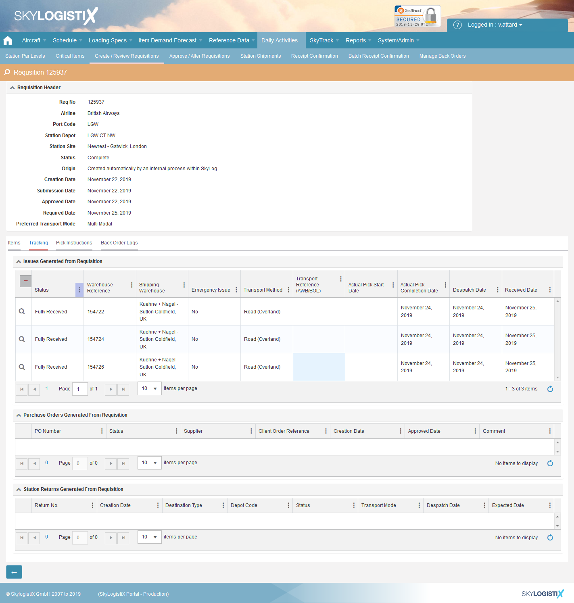Expand the Aircraft menu
This screenshot has height=603, width=574.
pyautogui.click(x=34, y=40)
